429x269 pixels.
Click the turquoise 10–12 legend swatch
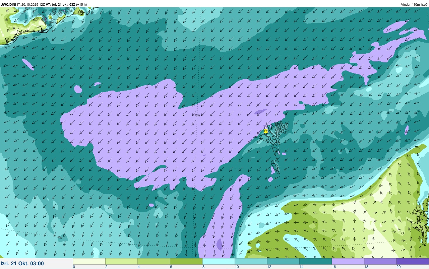(x=251, y=261)
